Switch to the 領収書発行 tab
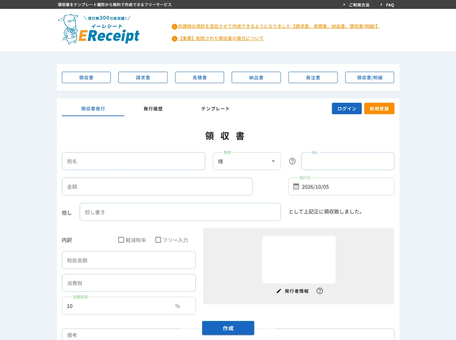This screenshot has width=456, height=340. [93, 109]
